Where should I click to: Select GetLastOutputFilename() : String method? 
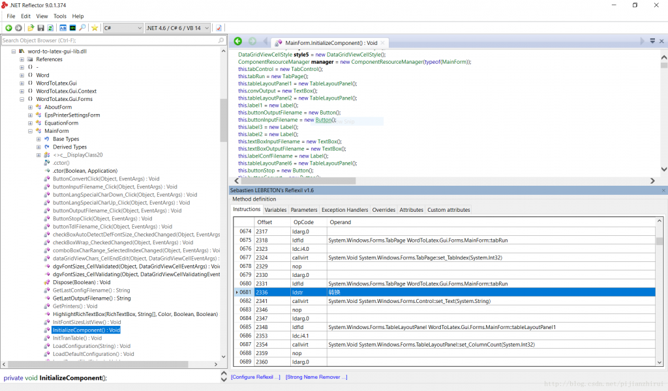(91, 298)
